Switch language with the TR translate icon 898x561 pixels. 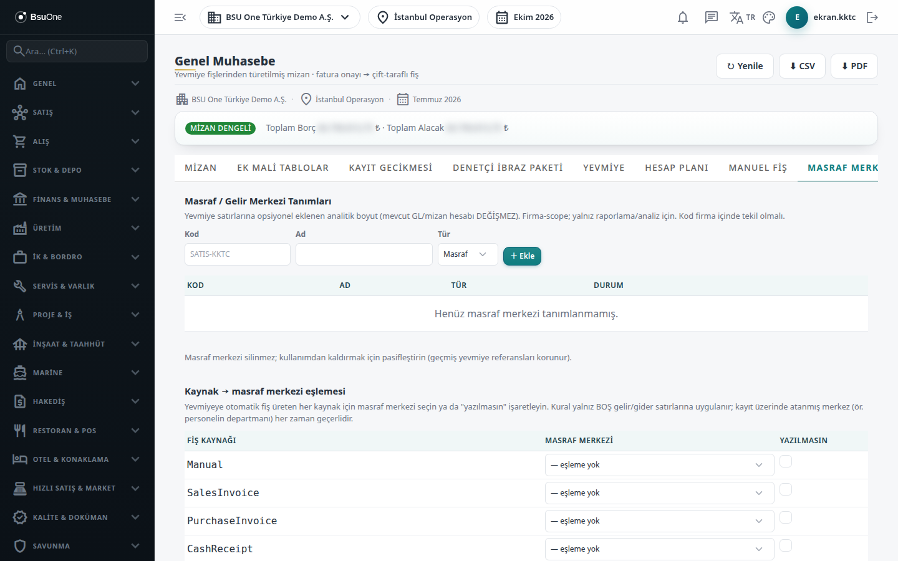[x=742, y=17]
